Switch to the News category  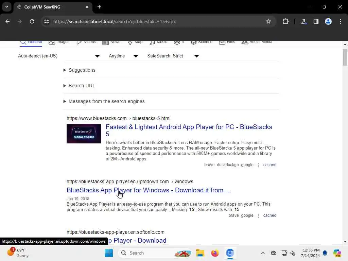111,42
